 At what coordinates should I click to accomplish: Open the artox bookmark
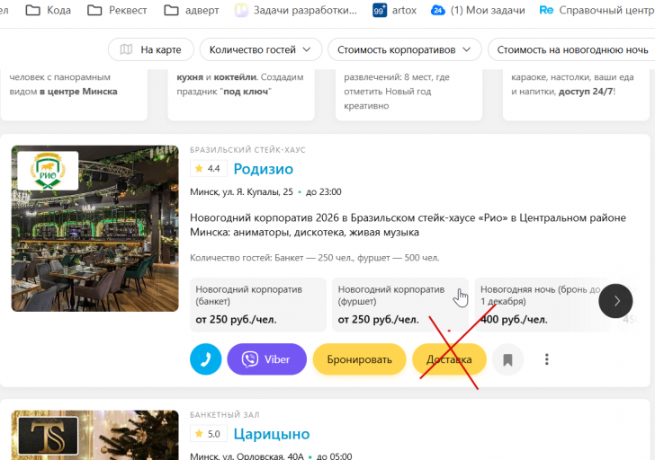coord(394,10)
